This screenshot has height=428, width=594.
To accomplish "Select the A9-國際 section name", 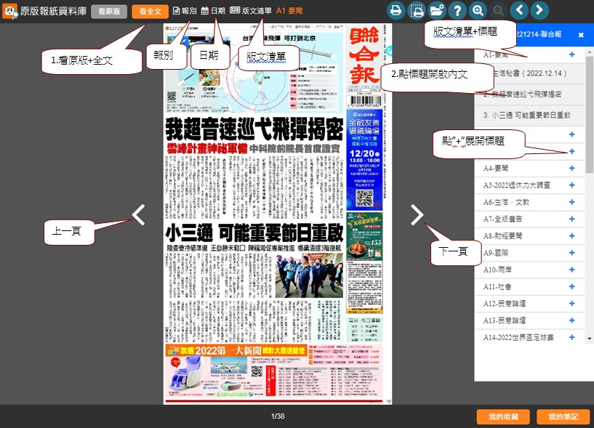I will (x=496, y=253).
